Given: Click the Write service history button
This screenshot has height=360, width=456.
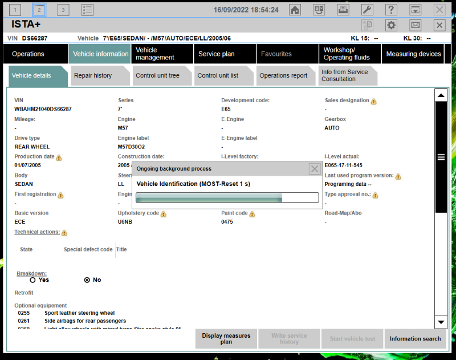Looking at the screenshot, I should point(289,339).
